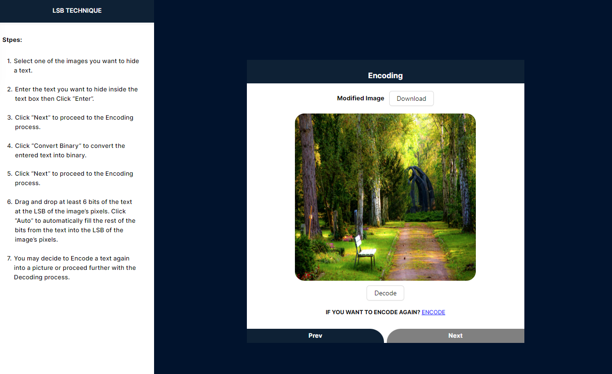Select step 1 about choosing an image
Image resolution: width=612 pixels, height=374 pixels.
[76, 65]
